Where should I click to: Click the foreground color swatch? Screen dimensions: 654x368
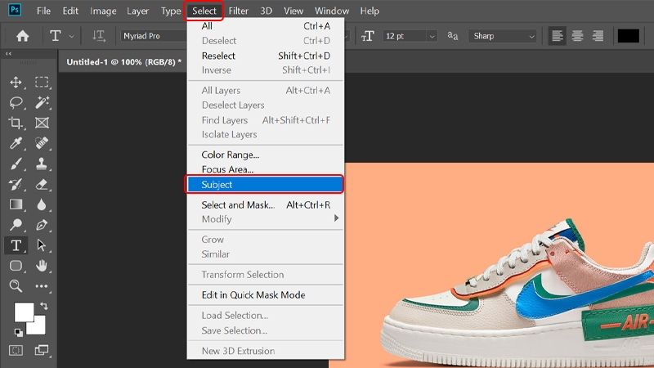(x=24, y=312)
